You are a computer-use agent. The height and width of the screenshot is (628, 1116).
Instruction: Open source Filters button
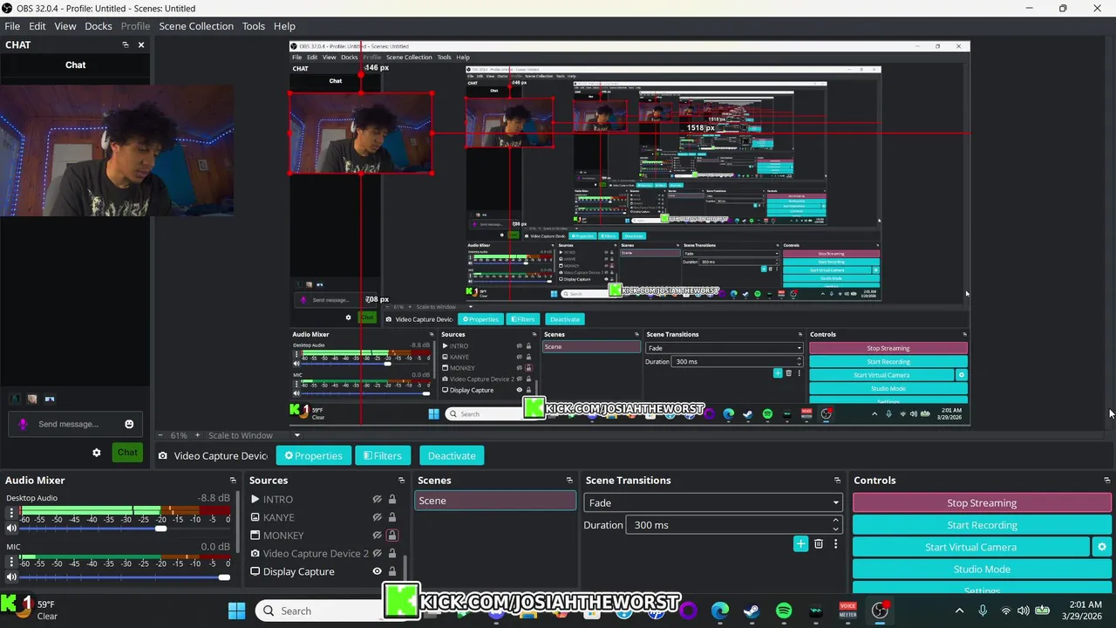click(x=383, y=455)
